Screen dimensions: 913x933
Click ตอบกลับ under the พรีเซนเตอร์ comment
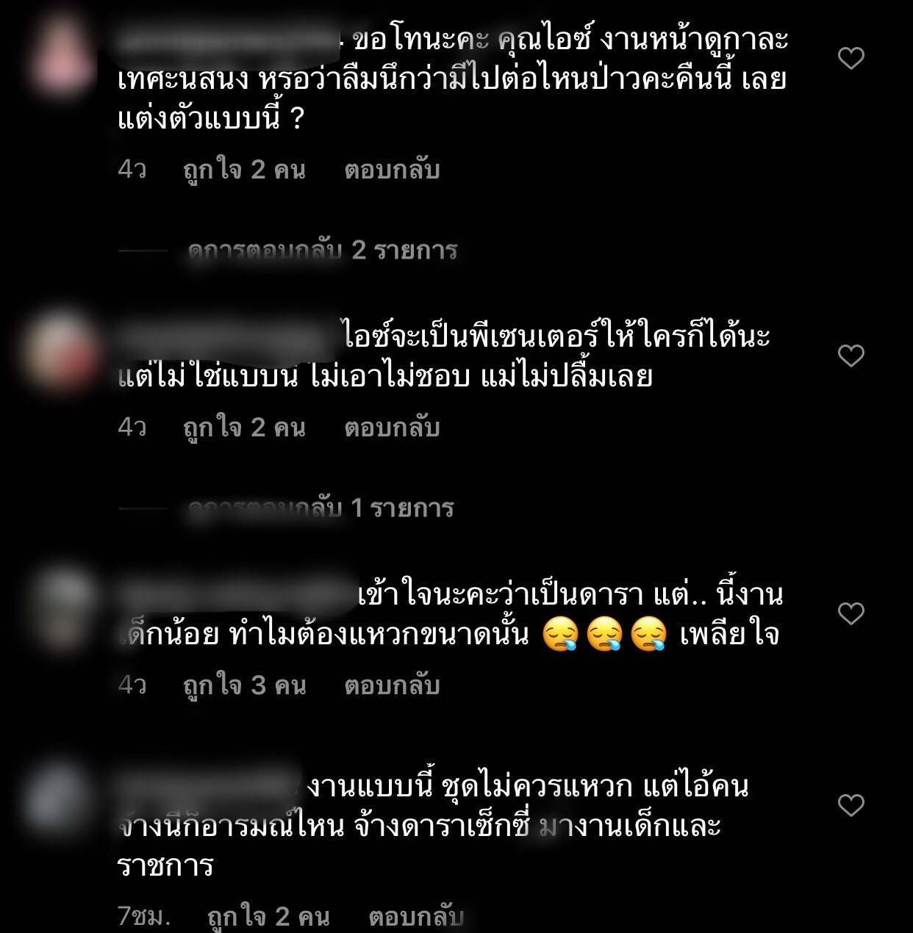tap(392, 427)
